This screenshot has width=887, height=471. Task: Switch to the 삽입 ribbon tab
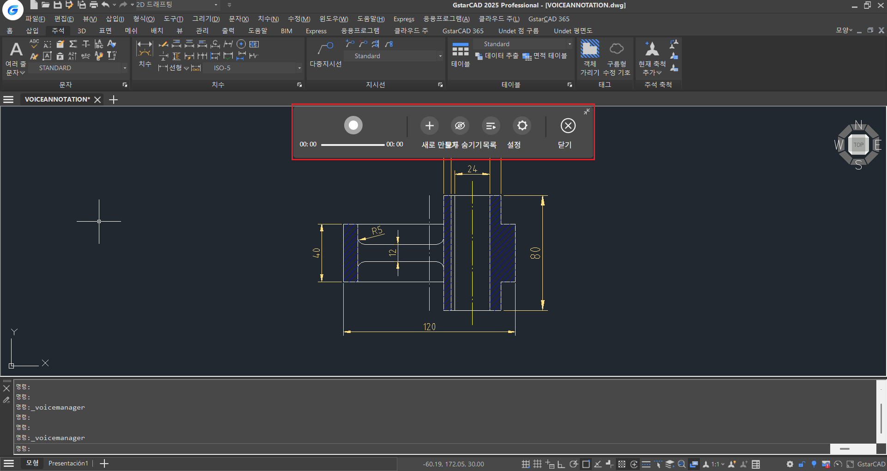(x=32, y=30)
